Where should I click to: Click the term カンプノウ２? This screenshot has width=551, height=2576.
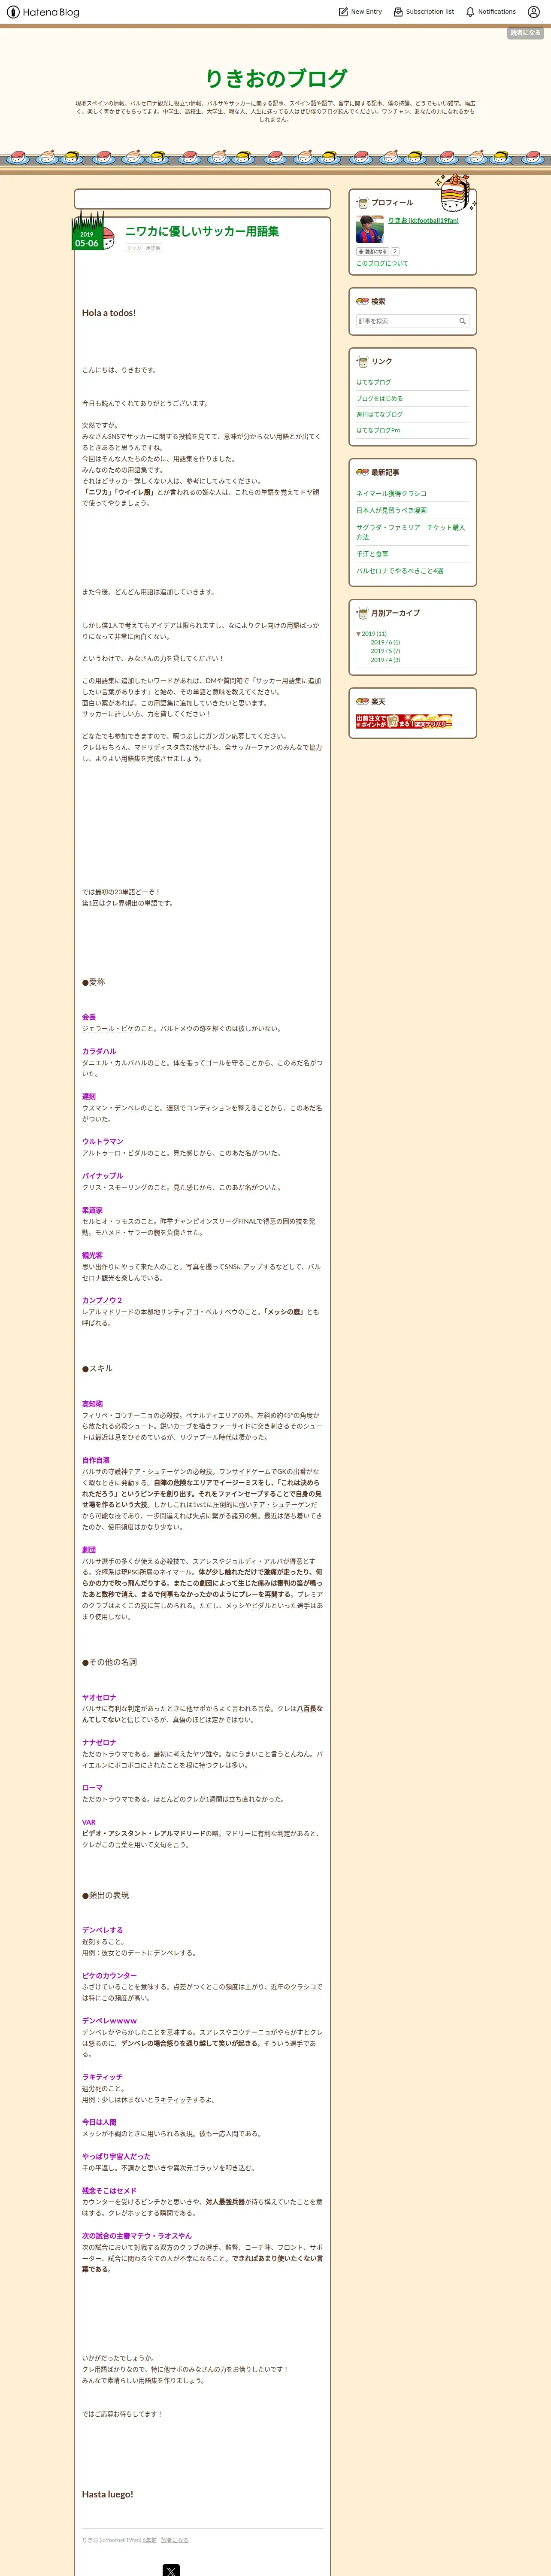click(102, 1300)
